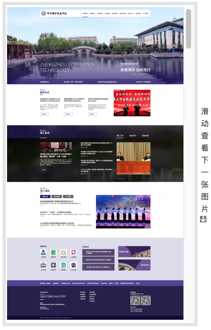Open the magnifier search quick link icon
The width and height of the screenshot is (211, 330).
[x=63, y=265]
